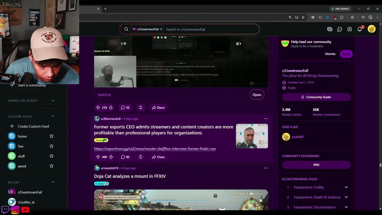
Task: Open the weed custom feed
Action: (x=22, y=166)
